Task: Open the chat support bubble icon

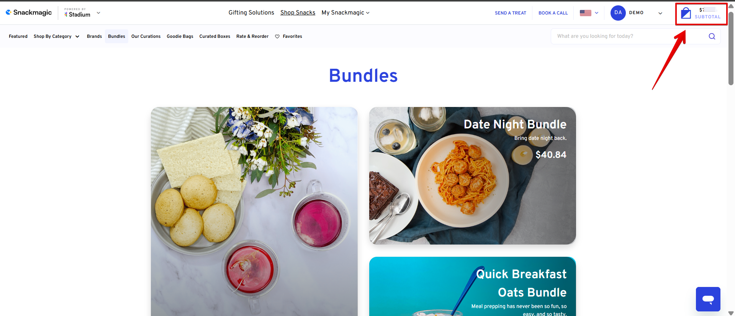Action: pos(708,299)
